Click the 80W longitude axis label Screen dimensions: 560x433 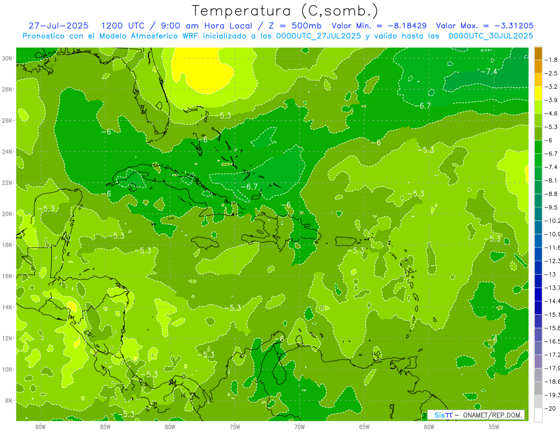click(170, 427)
